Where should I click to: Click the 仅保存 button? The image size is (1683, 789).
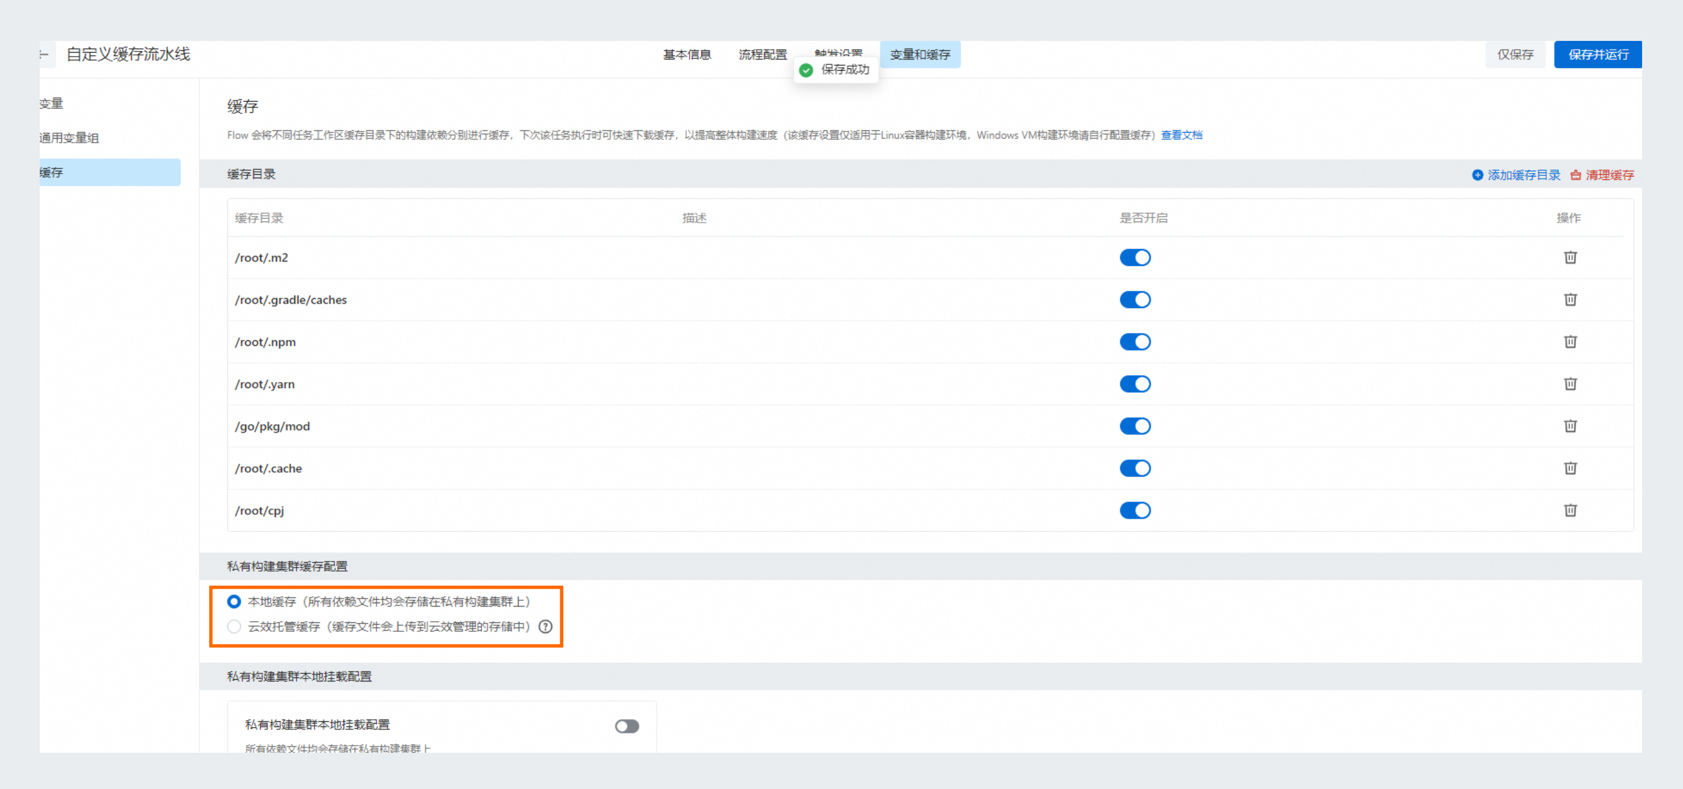pyautogui.click(x=1515, y=55)
